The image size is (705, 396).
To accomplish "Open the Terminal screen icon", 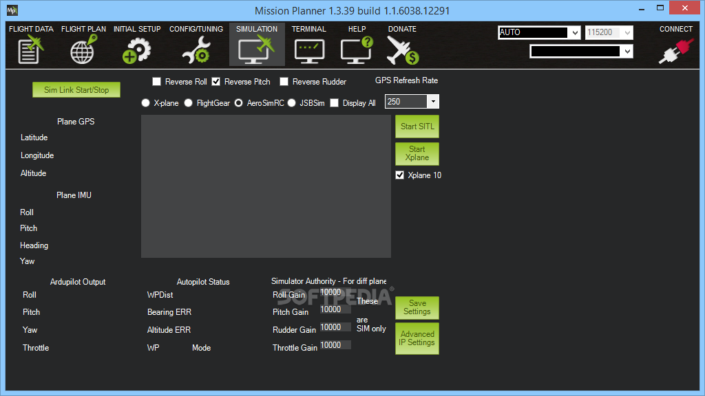I will pos(309,50).
